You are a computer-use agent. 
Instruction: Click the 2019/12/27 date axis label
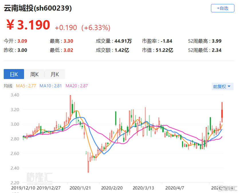[49, 188]
